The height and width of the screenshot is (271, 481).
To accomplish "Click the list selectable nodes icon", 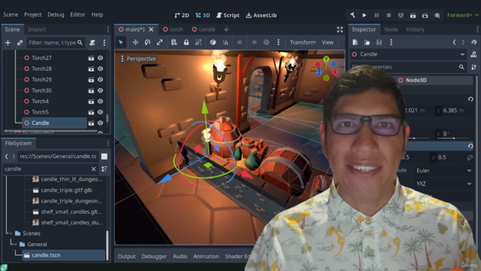I will (174, 42).
